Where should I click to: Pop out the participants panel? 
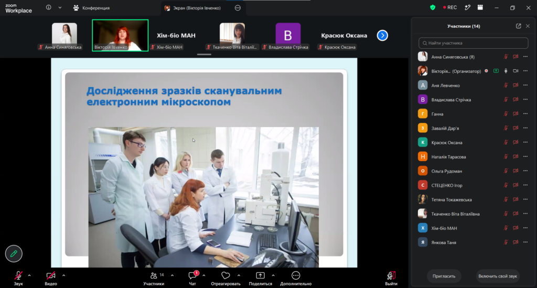tap(519, 26)
